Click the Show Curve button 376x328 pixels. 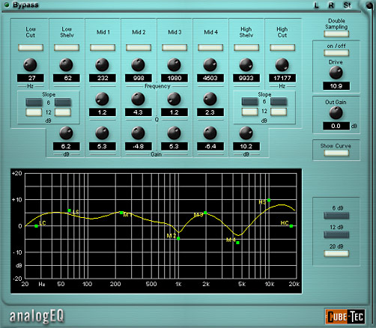(x=336, y=153)
